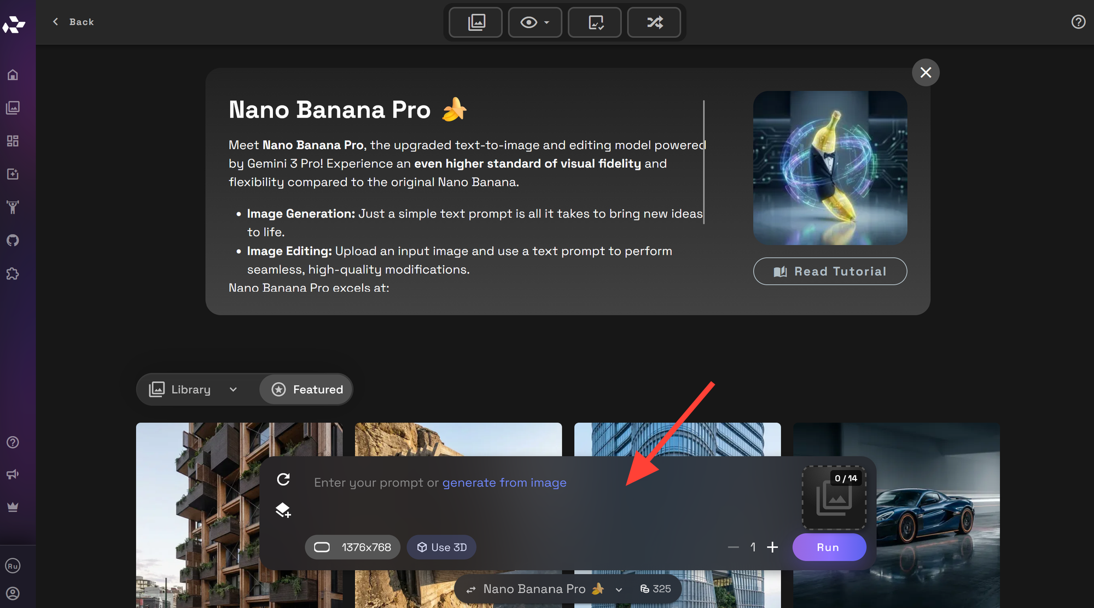Open the Home icon in sidebar
This screenshot has height=608, width=1094.
coord(13,75)
